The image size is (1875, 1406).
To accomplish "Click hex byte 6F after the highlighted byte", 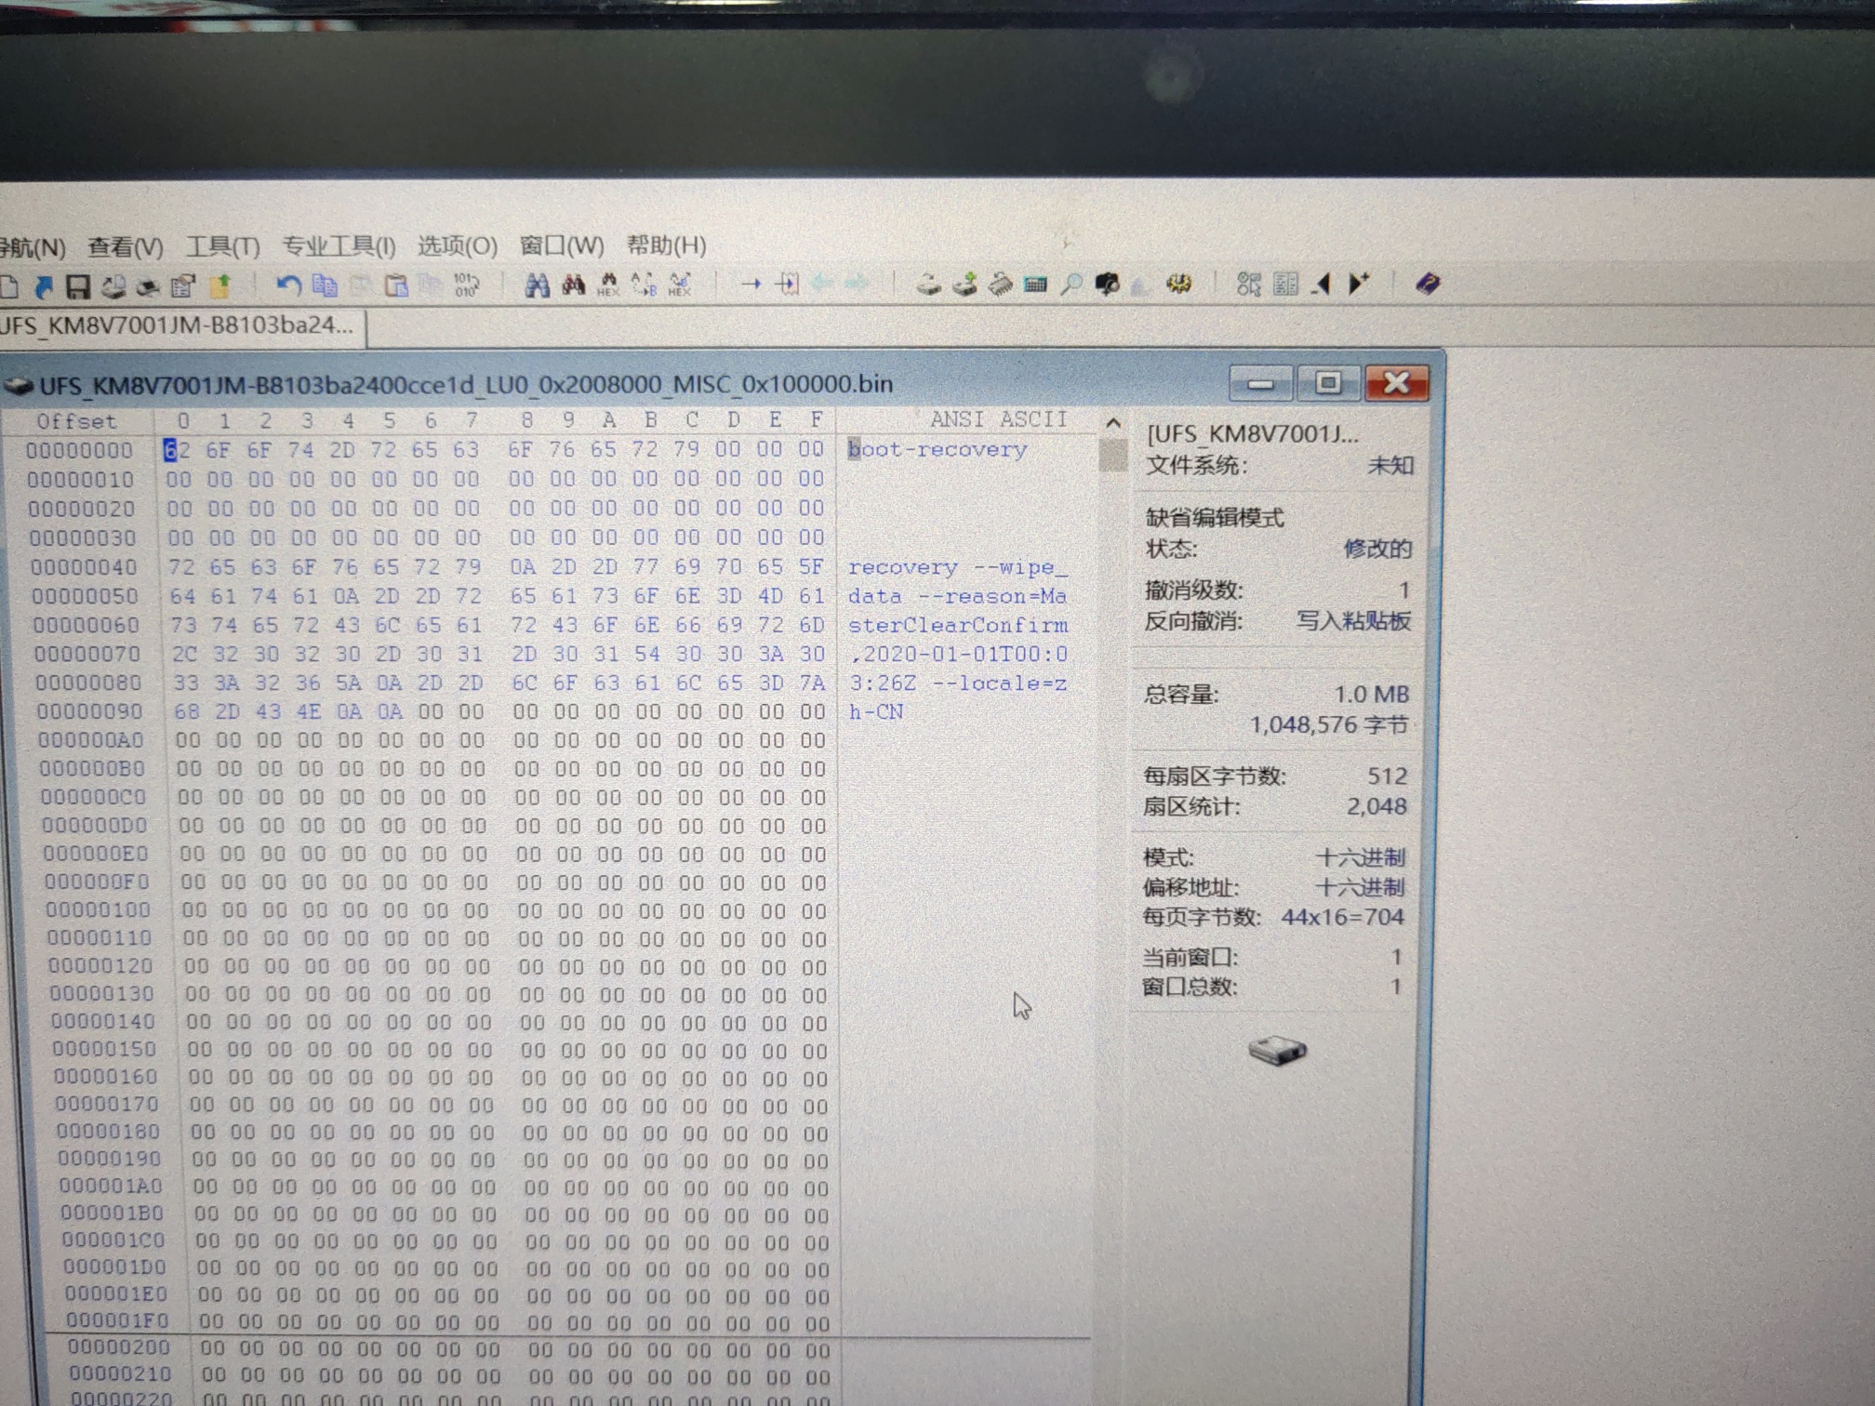I will point(219,451).
